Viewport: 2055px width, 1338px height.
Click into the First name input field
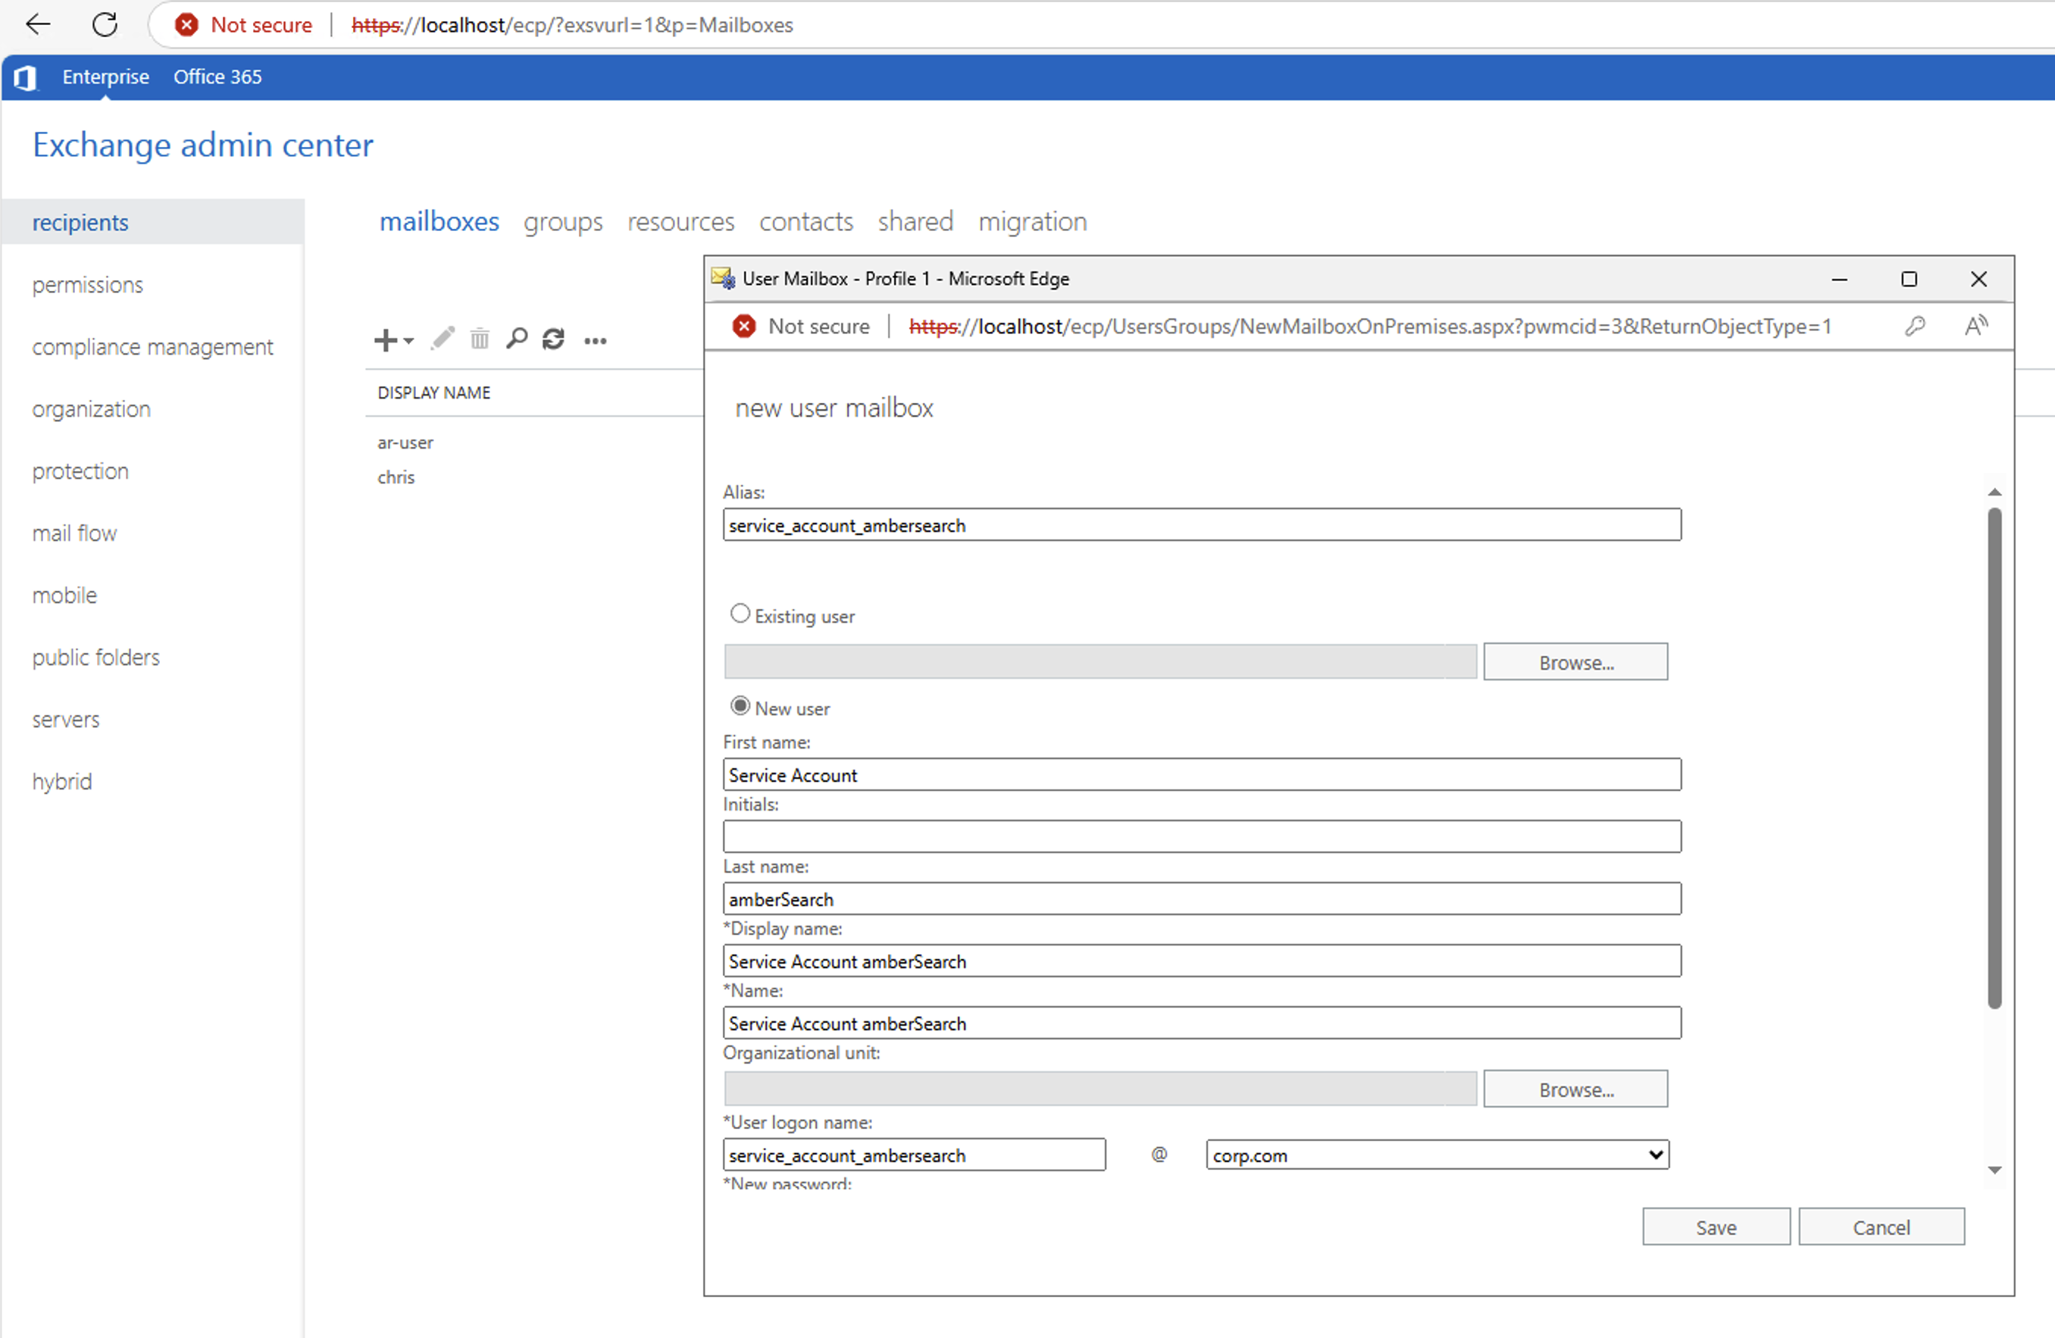pos(1202,774)
